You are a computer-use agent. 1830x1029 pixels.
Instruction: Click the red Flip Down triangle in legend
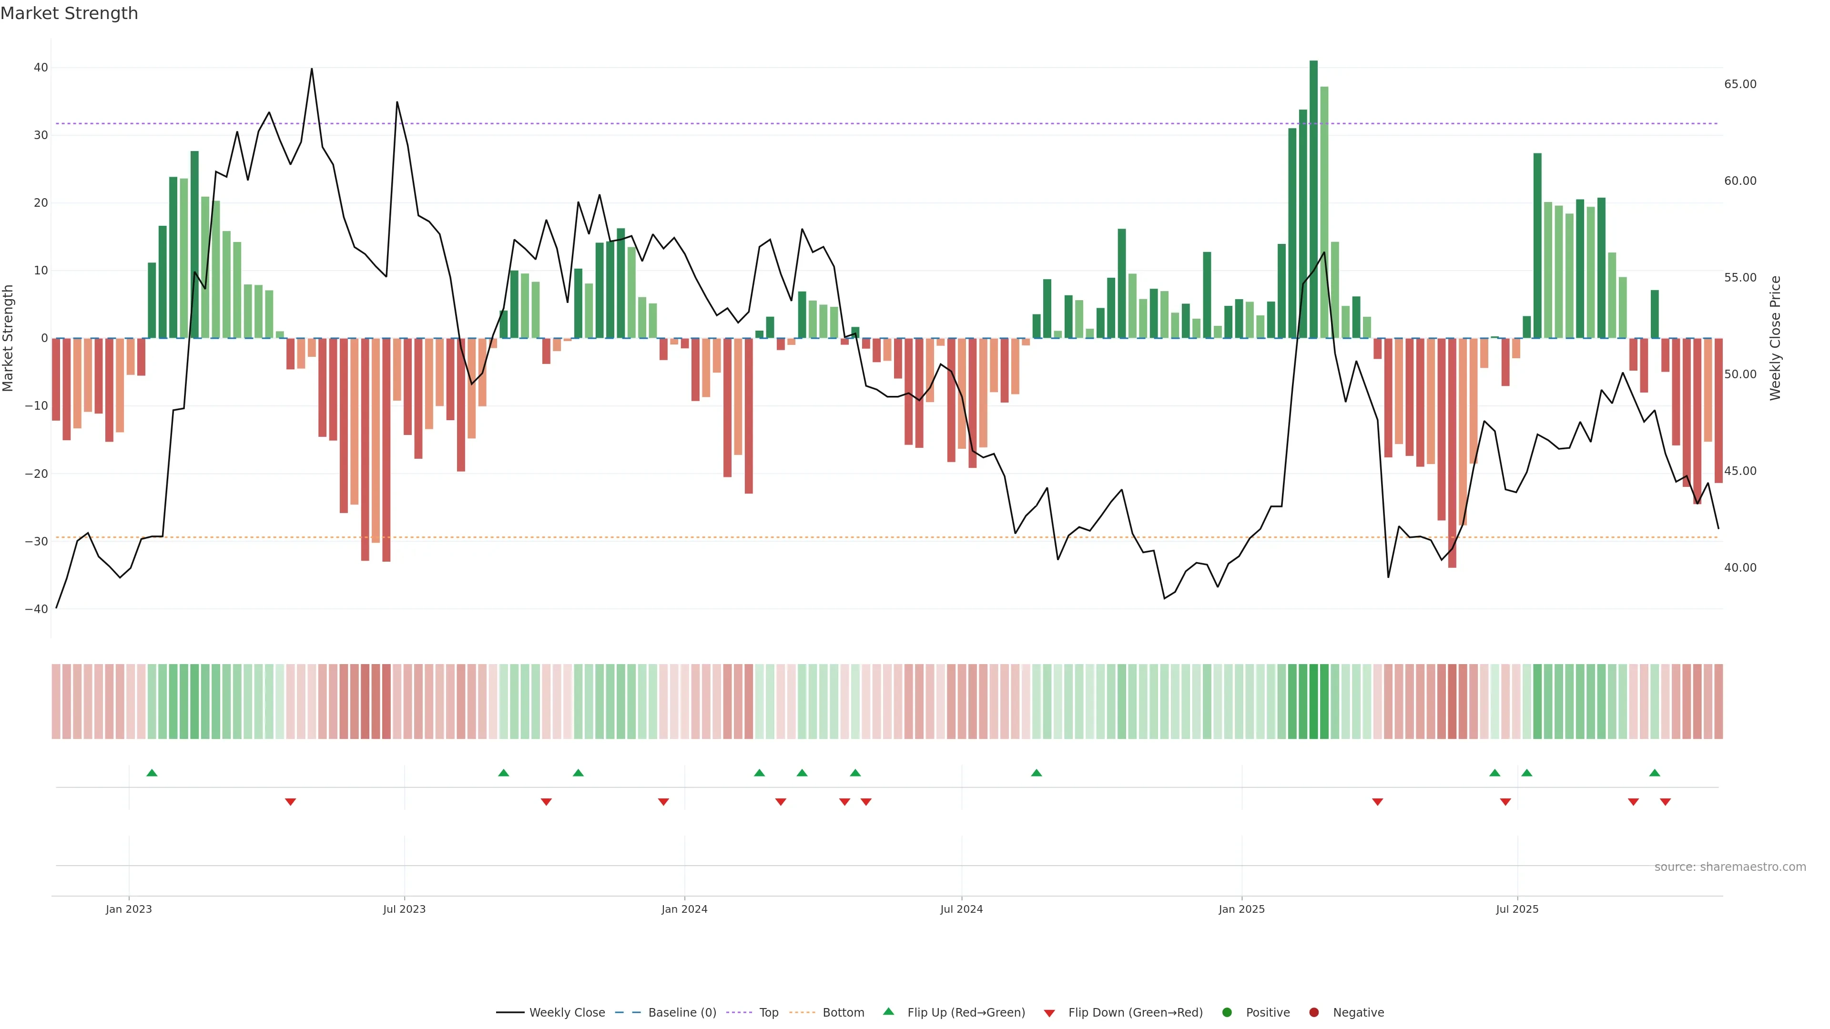pos(1049,1013)
